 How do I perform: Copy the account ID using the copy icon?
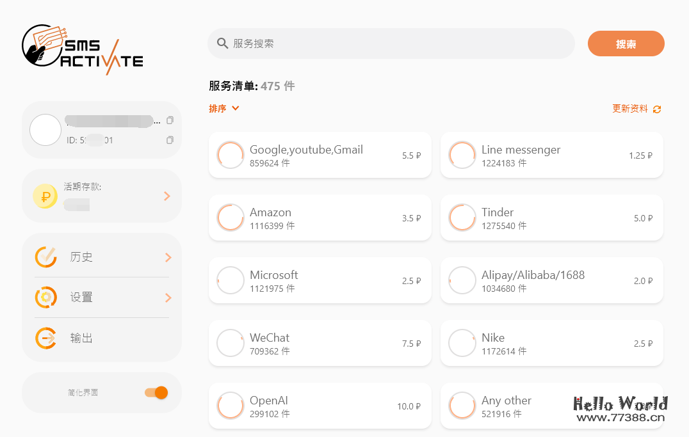coord(170,139)
